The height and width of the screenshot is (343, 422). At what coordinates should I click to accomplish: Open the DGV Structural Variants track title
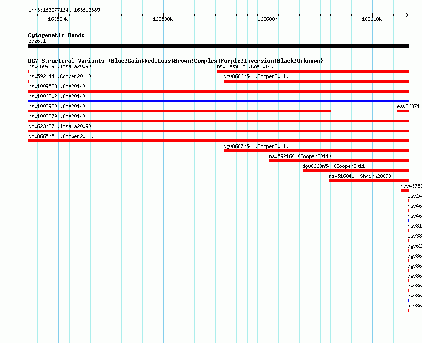click(176, 61)
